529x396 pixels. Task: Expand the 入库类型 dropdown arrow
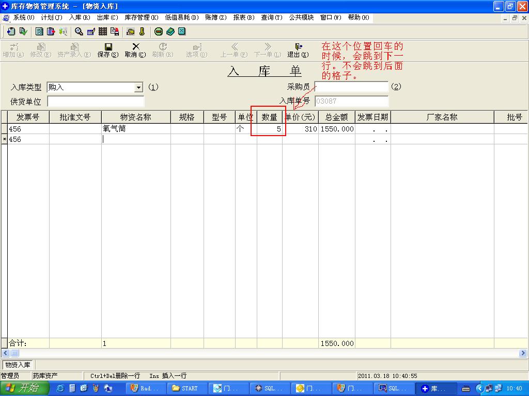click(138, 88)
